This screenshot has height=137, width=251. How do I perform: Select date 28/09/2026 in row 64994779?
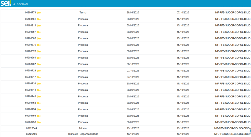point(133,12)
